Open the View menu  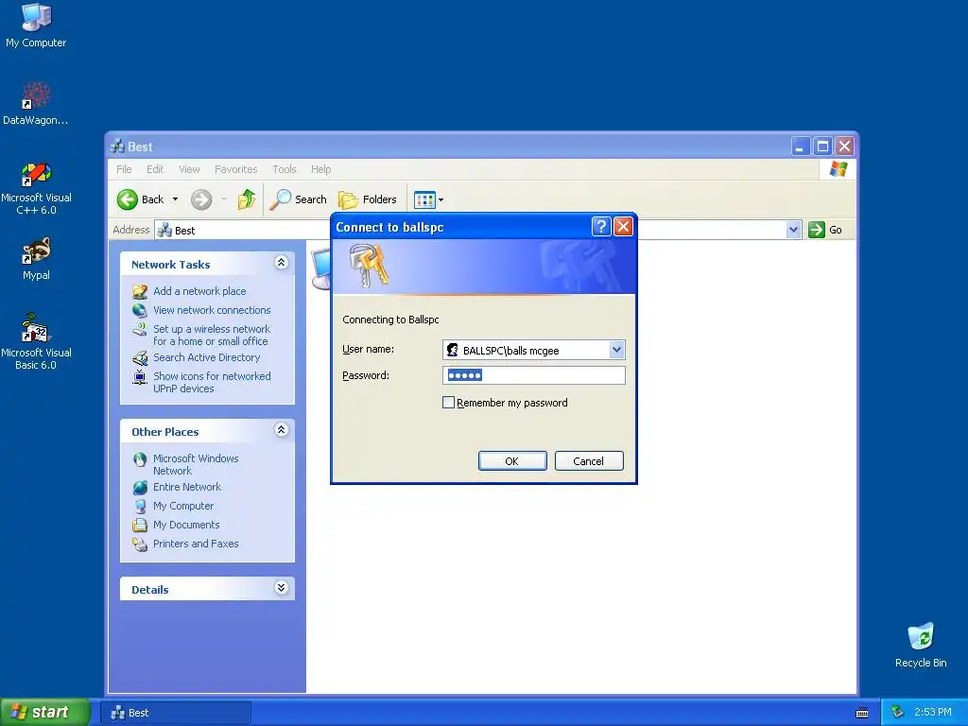pyautogui.click(x=189, y=169)
